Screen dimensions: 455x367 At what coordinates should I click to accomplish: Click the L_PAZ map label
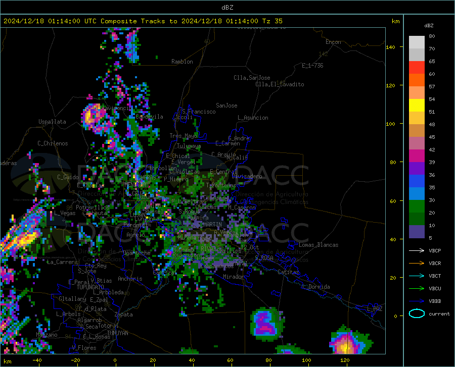375,309
